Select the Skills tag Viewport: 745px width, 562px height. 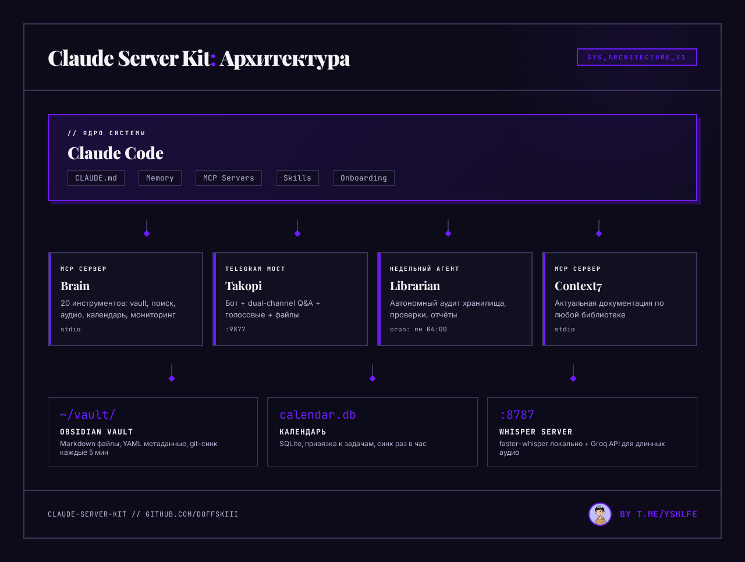click(297, 178)
